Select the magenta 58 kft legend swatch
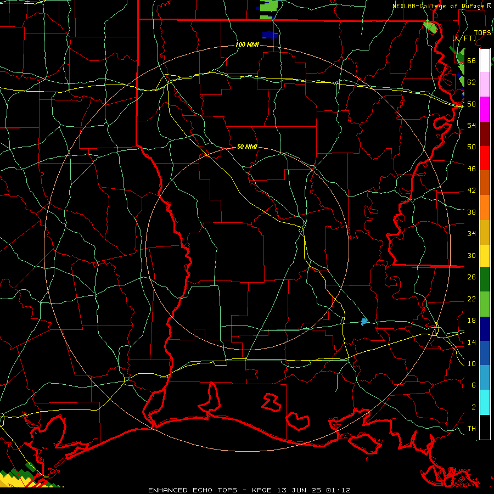Image resolution: width=494 pixels, height=494 pixels. [x=485, y=109]
